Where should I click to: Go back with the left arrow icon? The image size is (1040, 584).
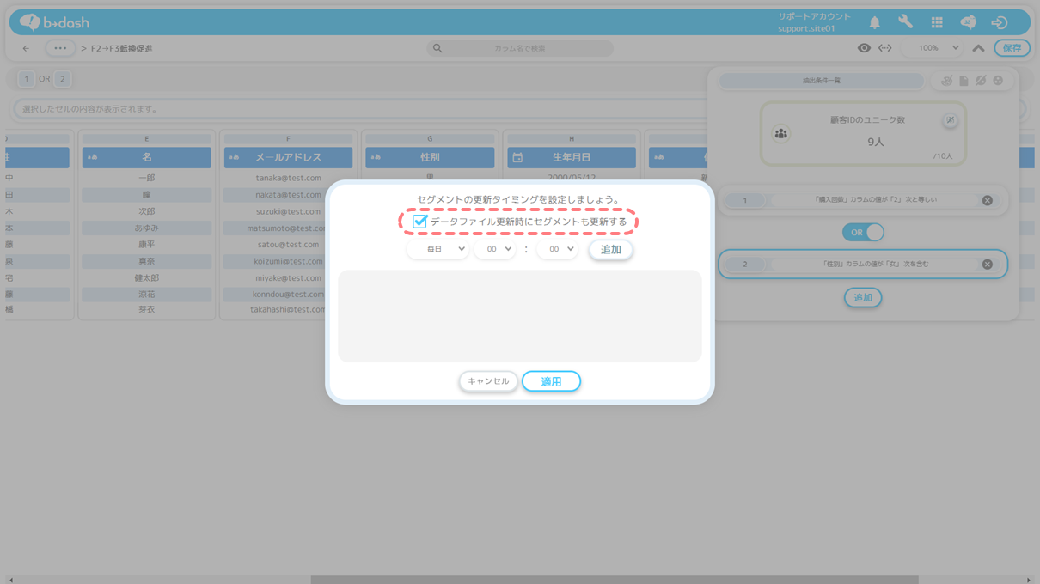tap(26, 48)
